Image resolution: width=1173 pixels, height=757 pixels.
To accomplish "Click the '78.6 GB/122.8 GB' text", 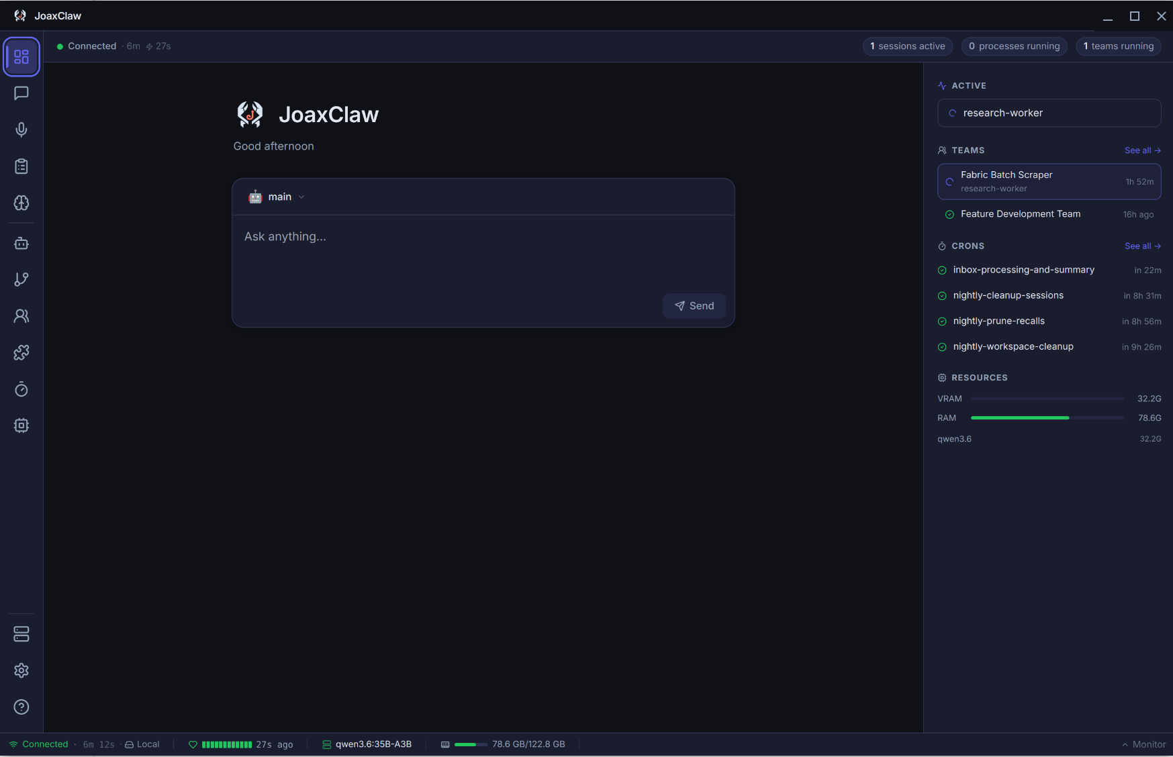I will point(528,744).
